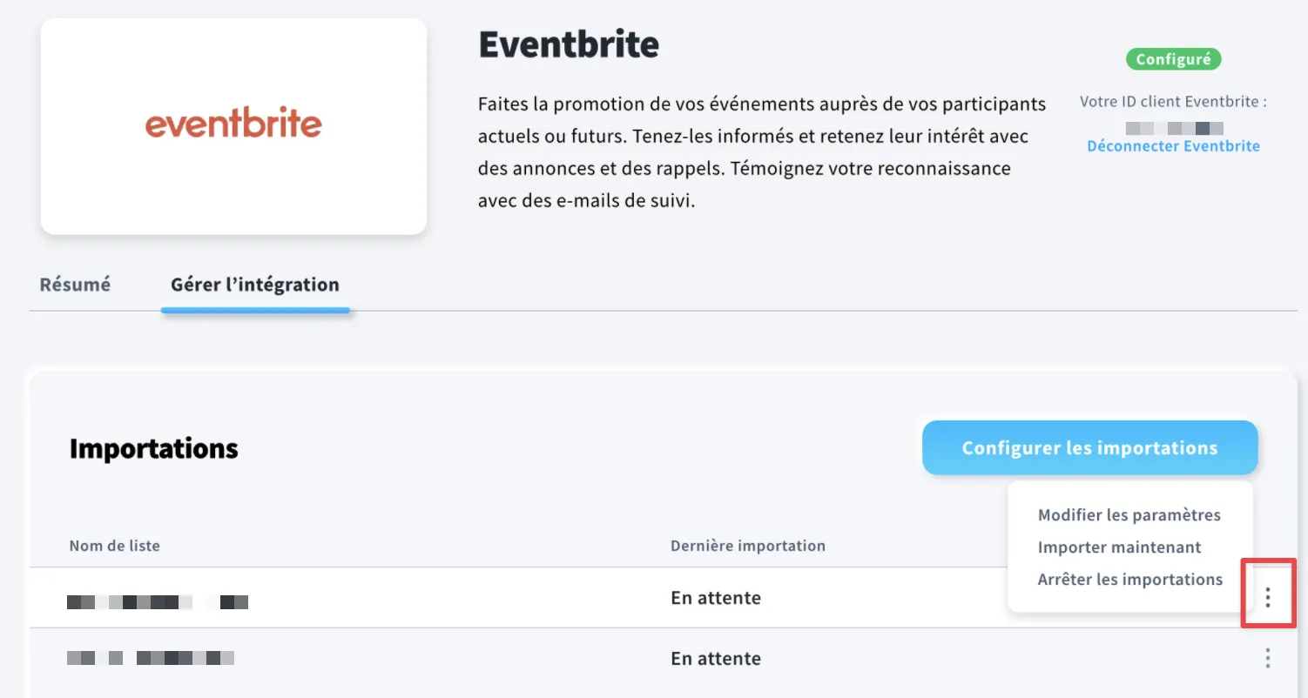Click the Eventbrite logo card
The width and height of the screenshot is (1308, 698).
click(x=233, y=126)
